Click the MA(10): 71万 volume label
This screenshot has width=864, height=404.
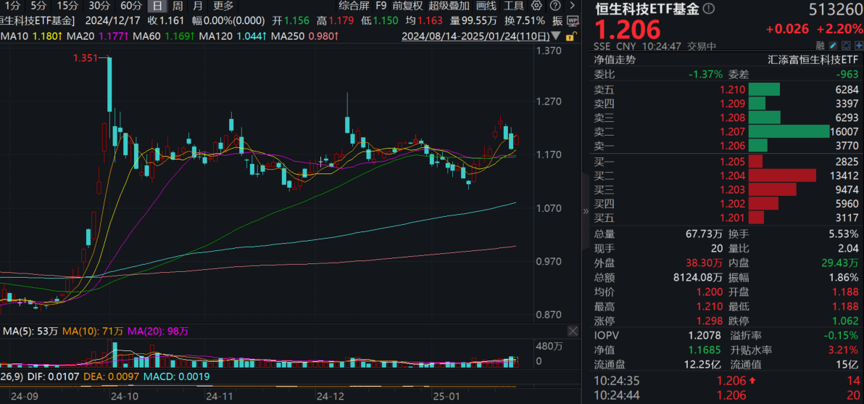point(93,331)
